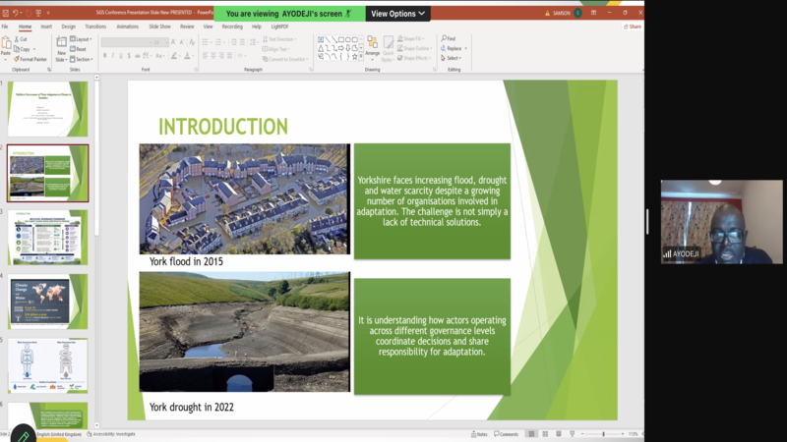Screen dimensions: 787x442
Task: Click Increase List Level icon
Action: (242, 42)
